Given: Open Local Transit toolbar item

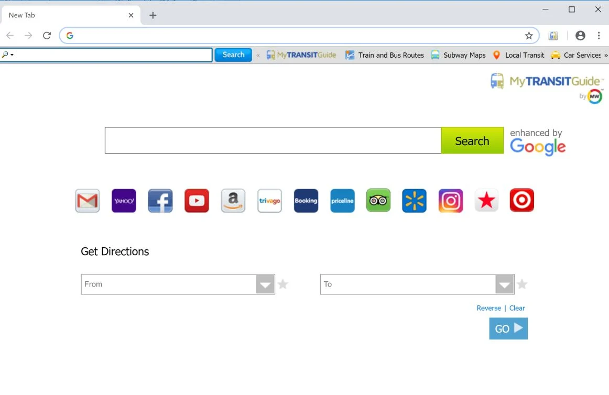Looking at the screenshot, I should [518, 55].
